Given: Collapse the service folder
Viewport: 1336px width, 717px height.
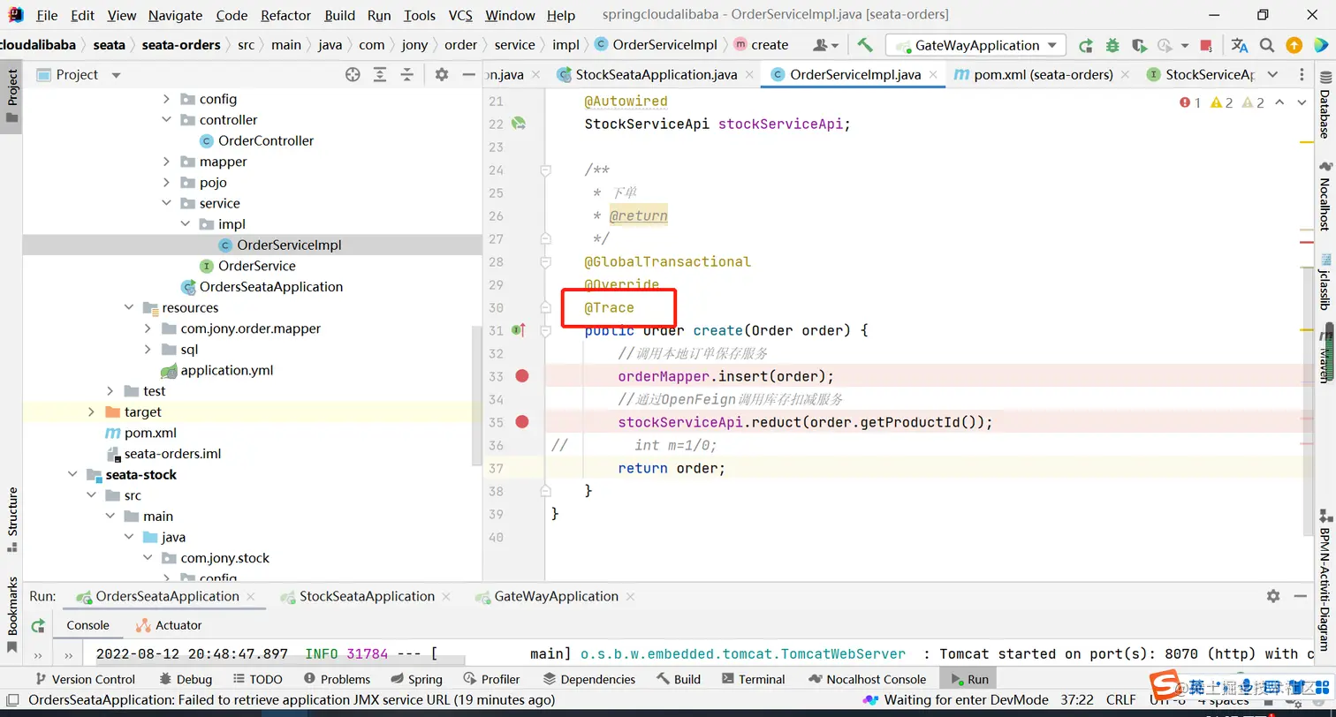Looking at the screenshot, I should [x=166, y=203].
